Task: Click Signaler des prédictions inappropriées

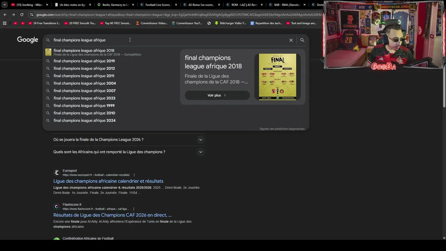Action: click(282, 129)
